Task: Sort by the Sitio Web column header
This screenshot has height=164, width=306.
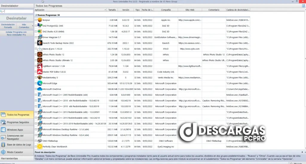Action: pos(190,10)
